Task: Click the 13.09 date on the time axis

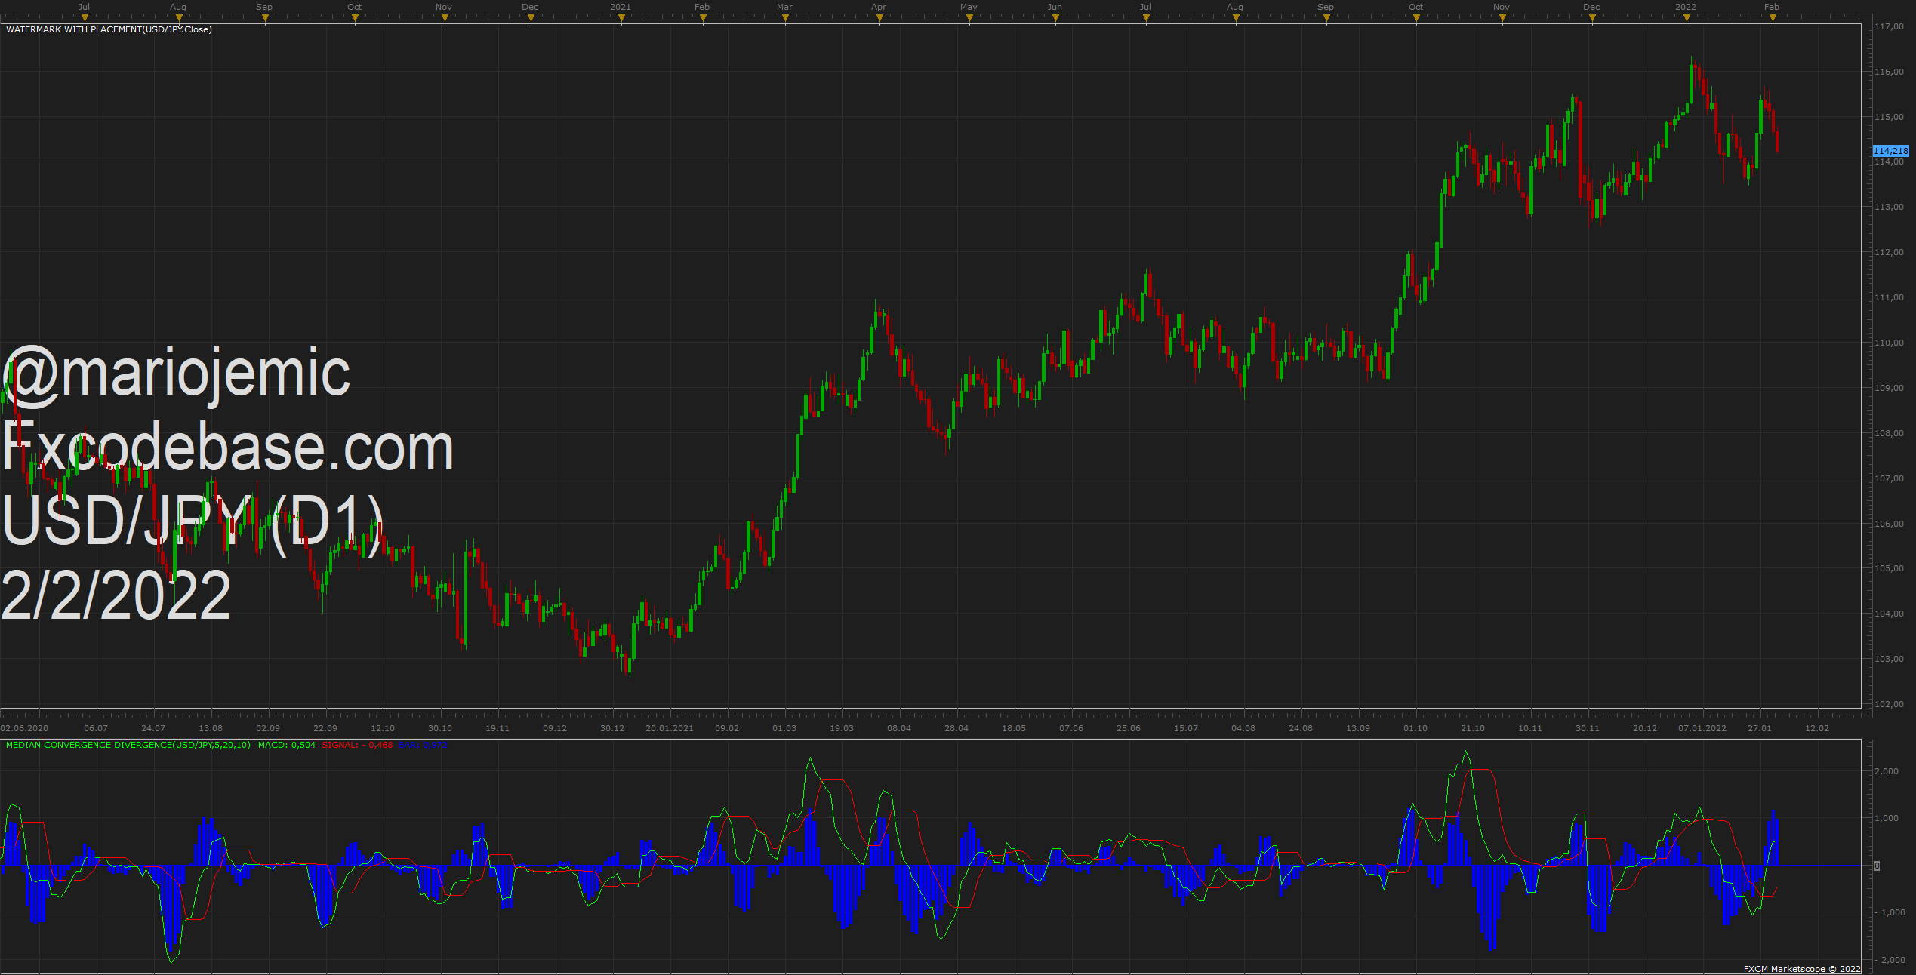Action: point(1358,728)
